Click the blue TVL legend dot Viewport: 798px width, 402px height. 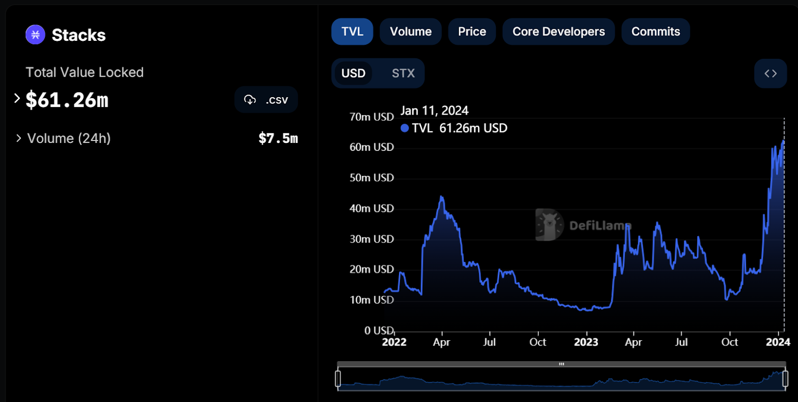click(x=405, y=128)
